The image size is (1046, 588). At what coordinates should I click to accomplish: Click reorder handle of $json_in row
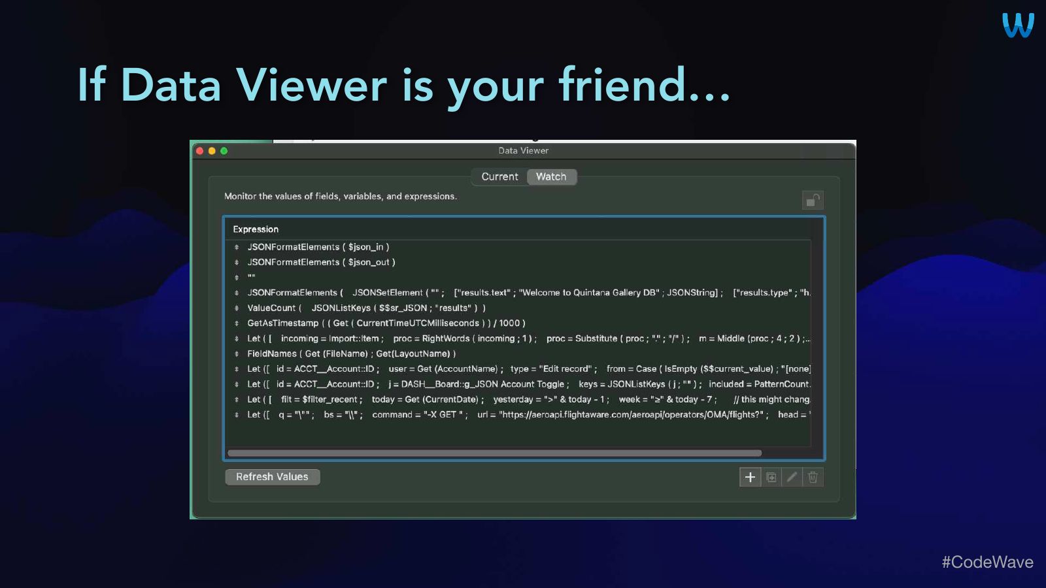237,247
